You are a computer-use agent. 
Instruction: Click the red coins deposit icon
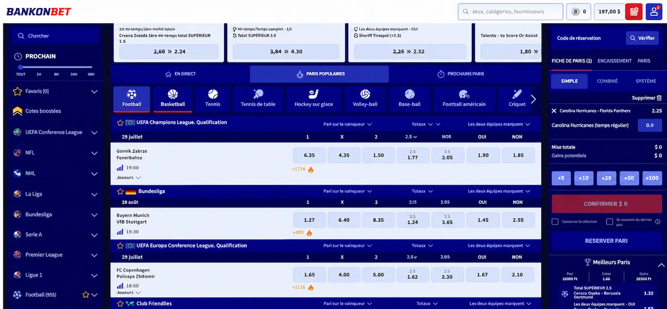[x=634, y=11]
